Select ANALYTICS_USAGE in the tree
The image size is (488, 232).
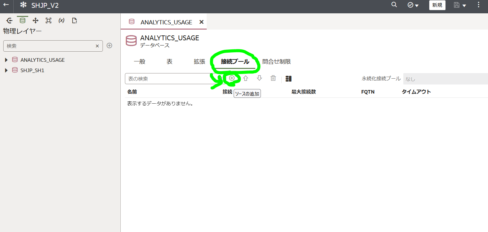click(43, 60)
